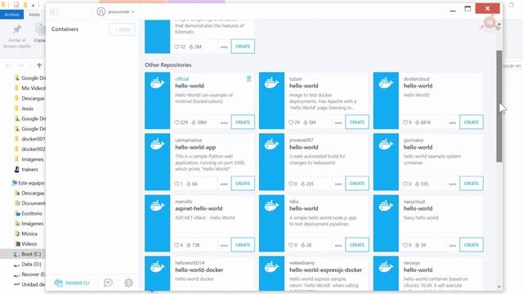The width and height of the screenshot is (523, 294).
Task: Click the official badge ribbon icon
Action: coord(248,79)
